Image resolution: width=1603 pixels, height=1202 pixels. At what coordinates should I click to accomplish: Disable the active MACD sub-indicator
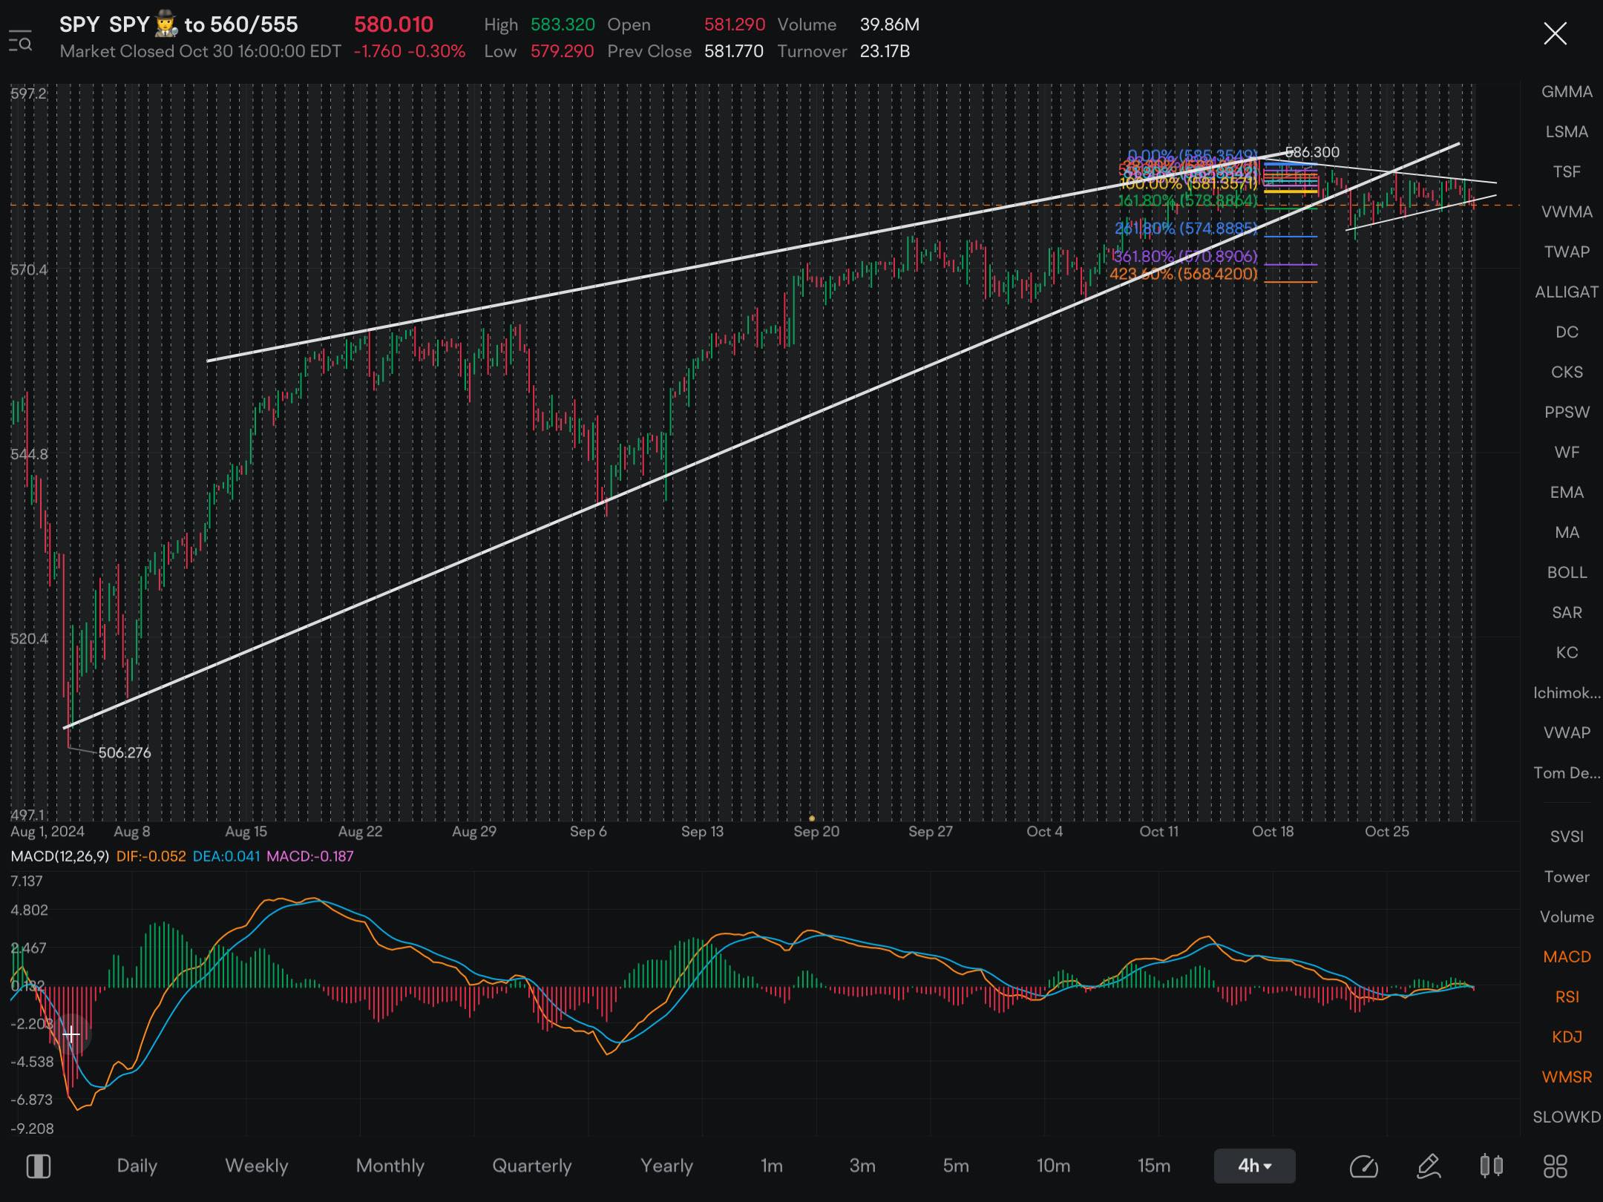tap(1567, 957)
